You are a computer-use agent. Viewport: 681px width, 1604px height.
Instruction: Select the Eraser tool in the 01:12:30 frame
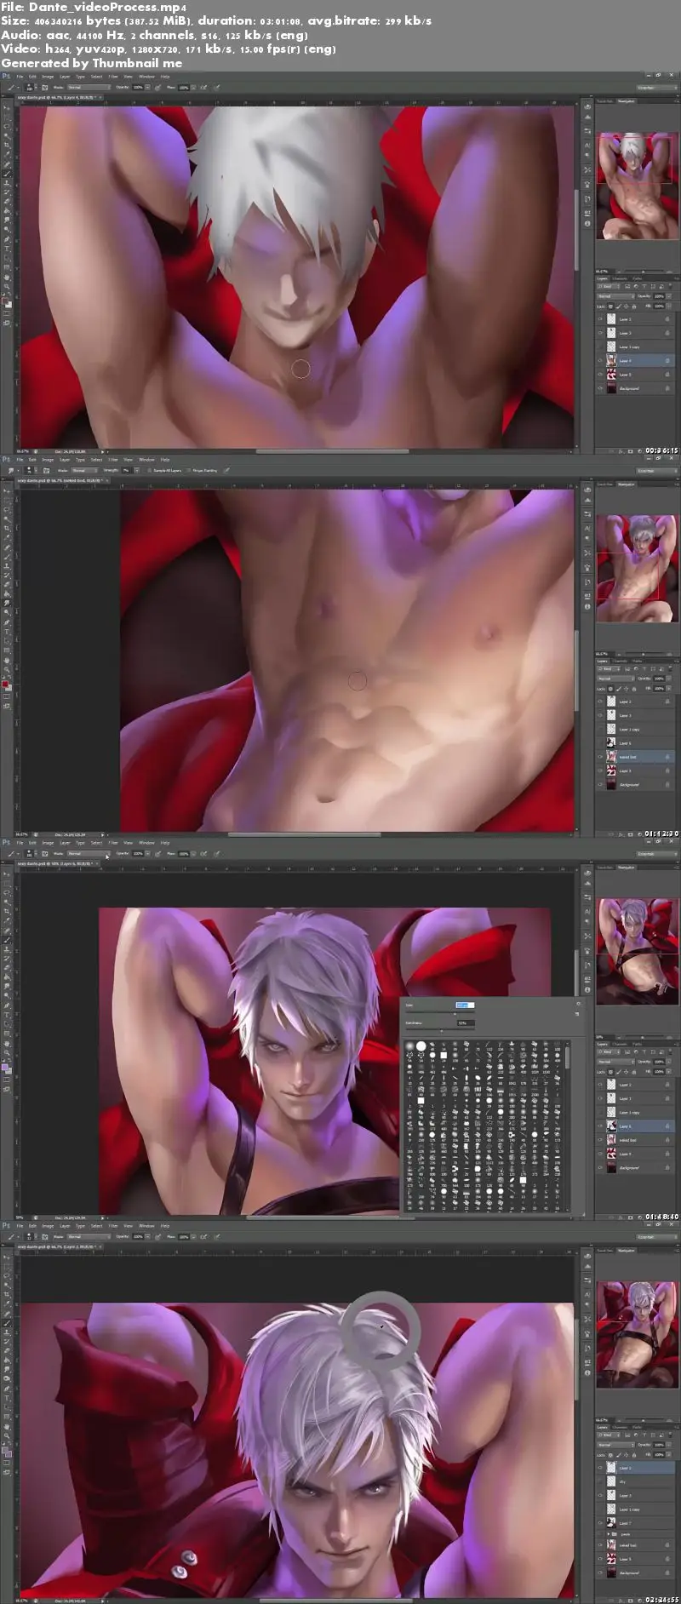[7, 583]
